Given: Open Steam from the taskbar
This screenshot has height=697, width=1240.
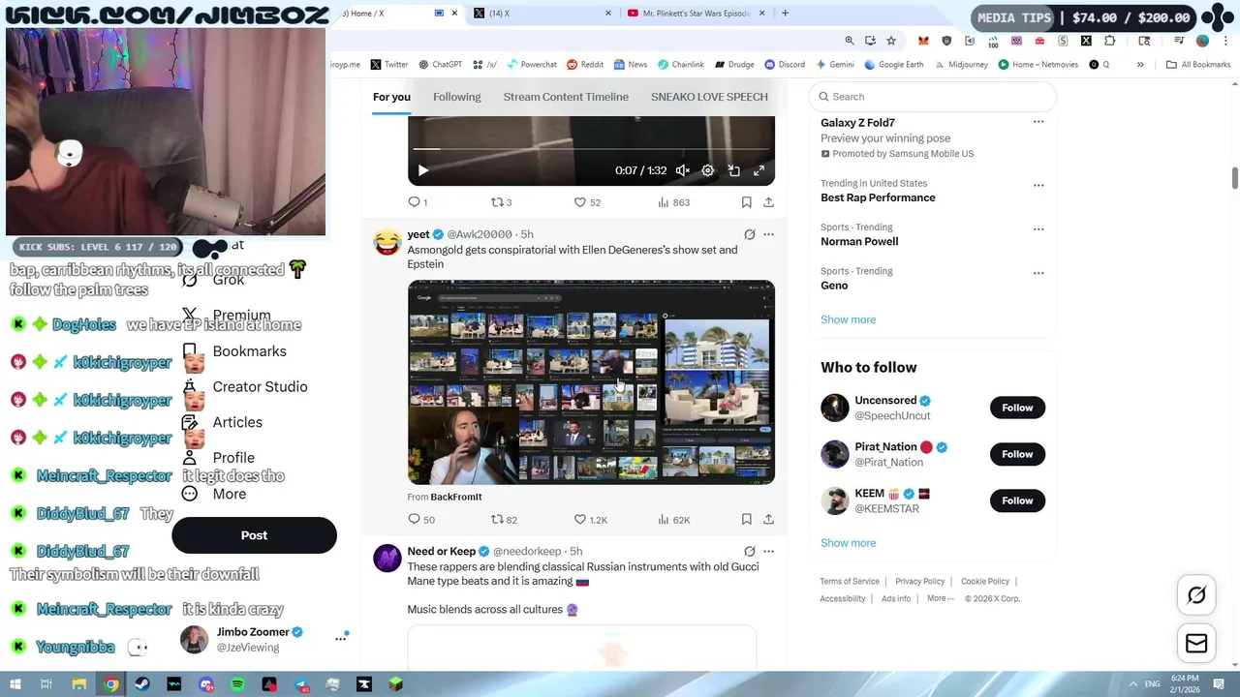Looking at the screenshot, I should point(142,684).
